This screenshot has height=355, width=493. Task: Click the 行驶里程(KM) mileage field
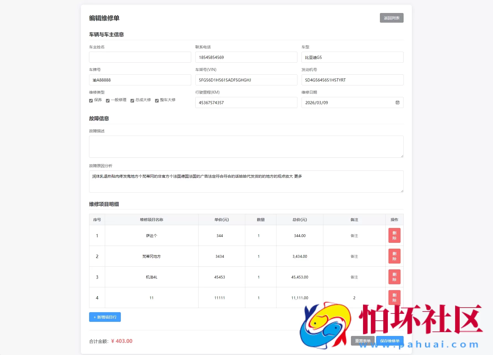pyautogui.click(x=246, y=102)
